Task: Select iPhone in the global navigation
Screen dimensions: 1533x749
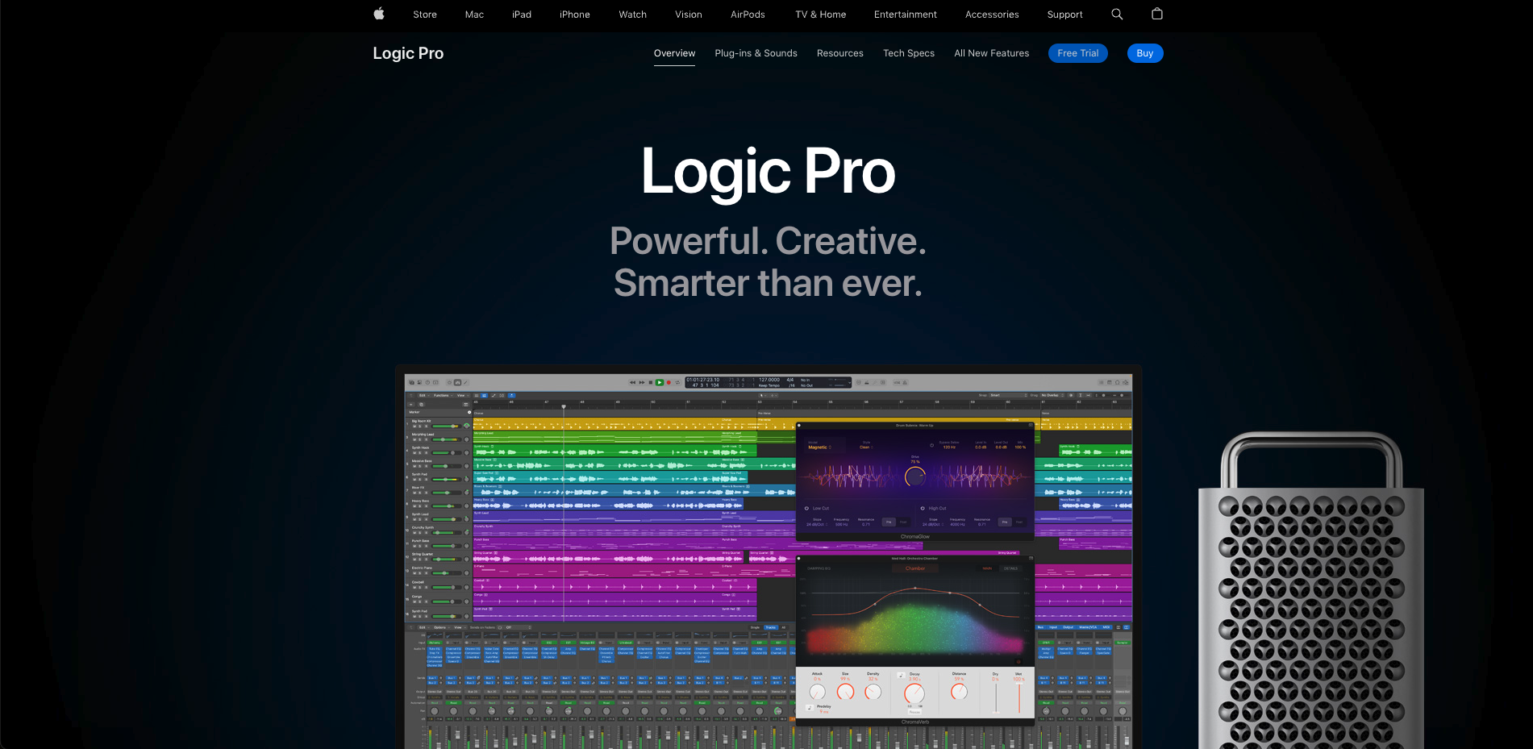Action: (575, 15)
